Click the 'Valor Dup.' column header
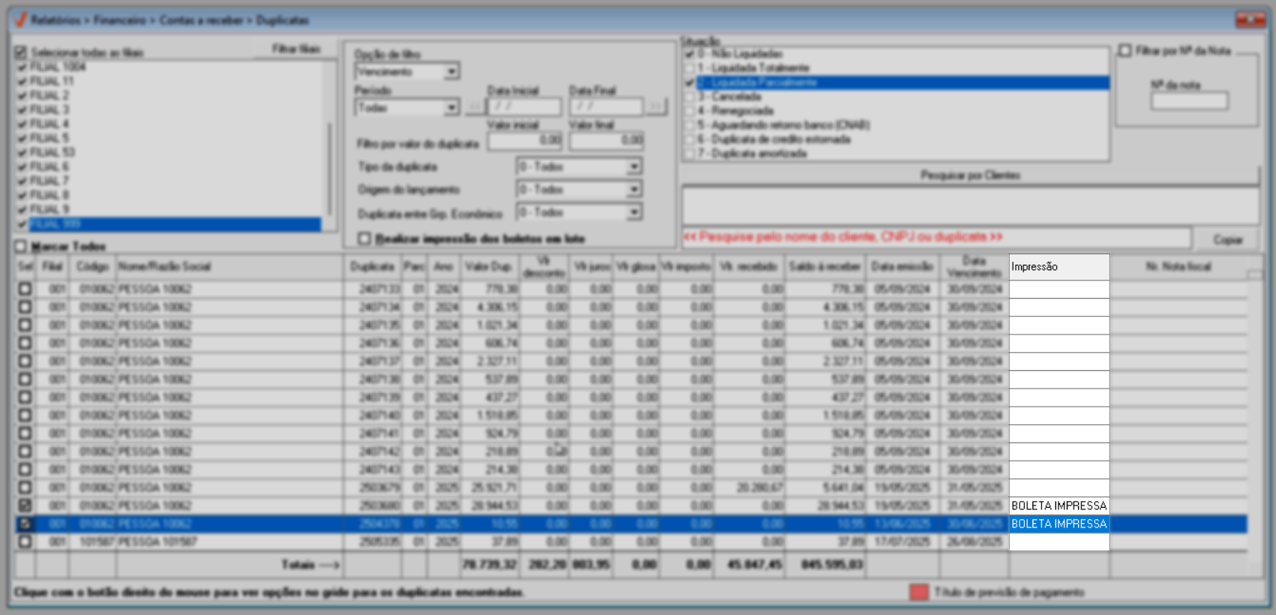This screenshot has height=615, width=1276. click(489, 267)
